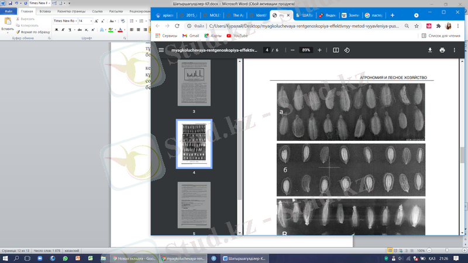Open the PDF viewer more actions menu

[455, 50]
